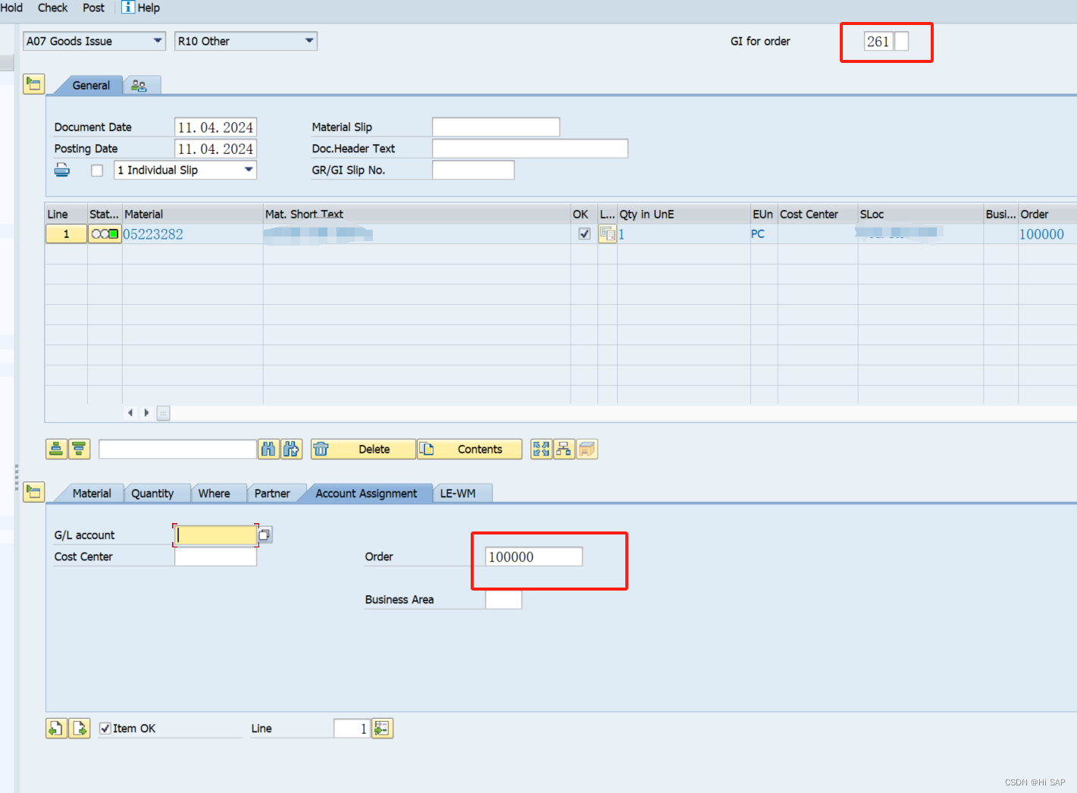Click Post in the top menu bar

93,8
